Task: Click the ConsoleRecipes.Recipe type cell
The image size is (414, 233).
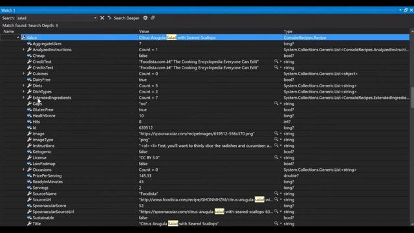Action: (x=305, y=38)
